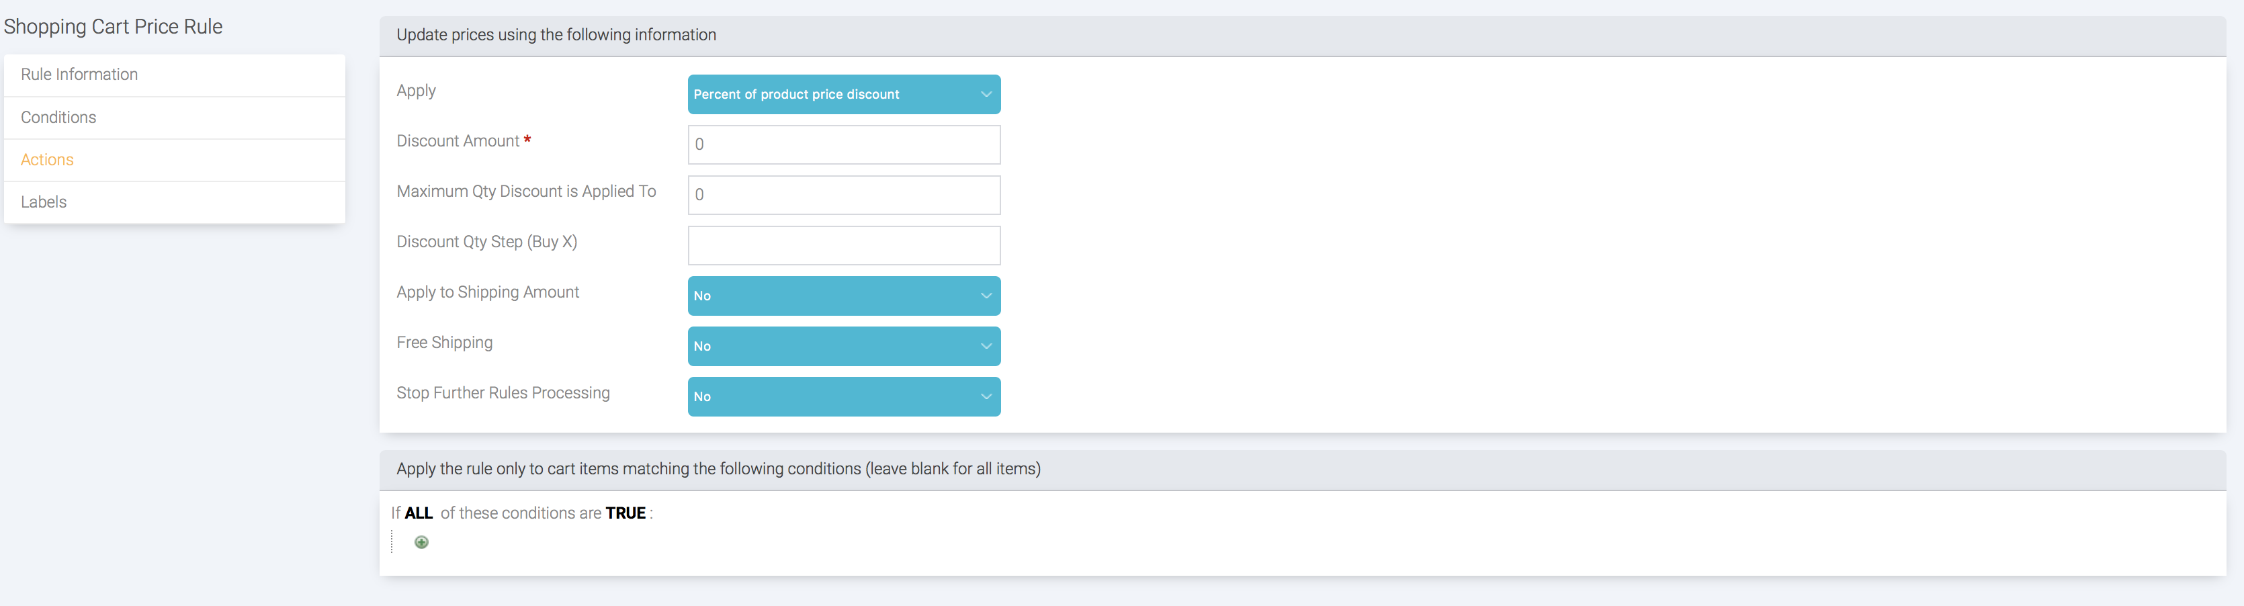Focus the Maximum Qty Discount input field

point(843,195)
